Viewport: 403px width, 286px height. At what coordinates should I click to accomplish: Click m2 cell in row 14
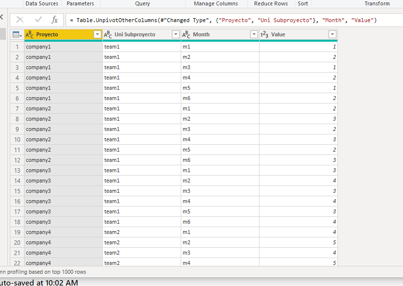(x=220, y=181)
